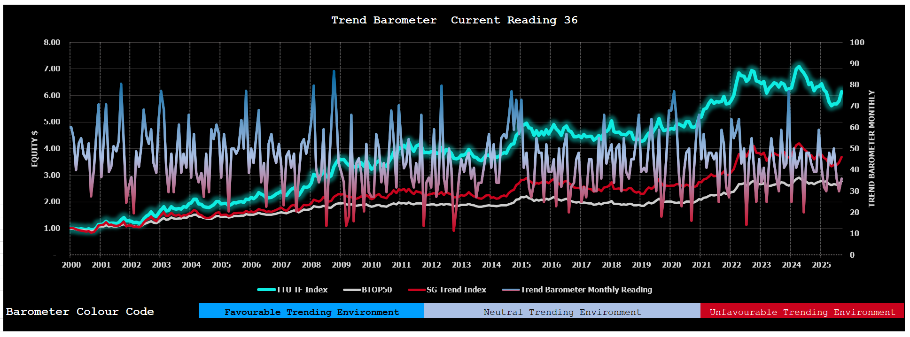This screenshot has width=910, height=337.
Task: Click the EQUITY $ left axis title
Action: click(35, 149)
